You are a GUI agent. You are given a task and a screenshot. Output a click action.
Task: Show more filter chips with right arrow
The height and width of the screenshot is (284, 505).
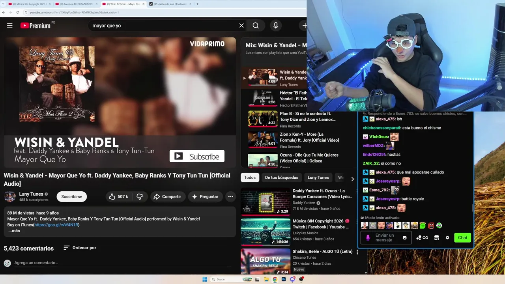click(352, 179)
